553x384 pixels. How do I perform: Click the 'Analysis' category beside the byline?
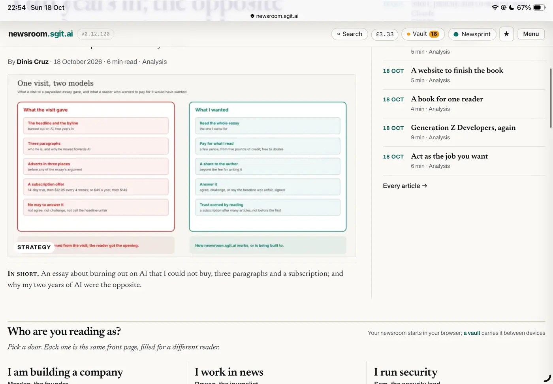point(154,62)
